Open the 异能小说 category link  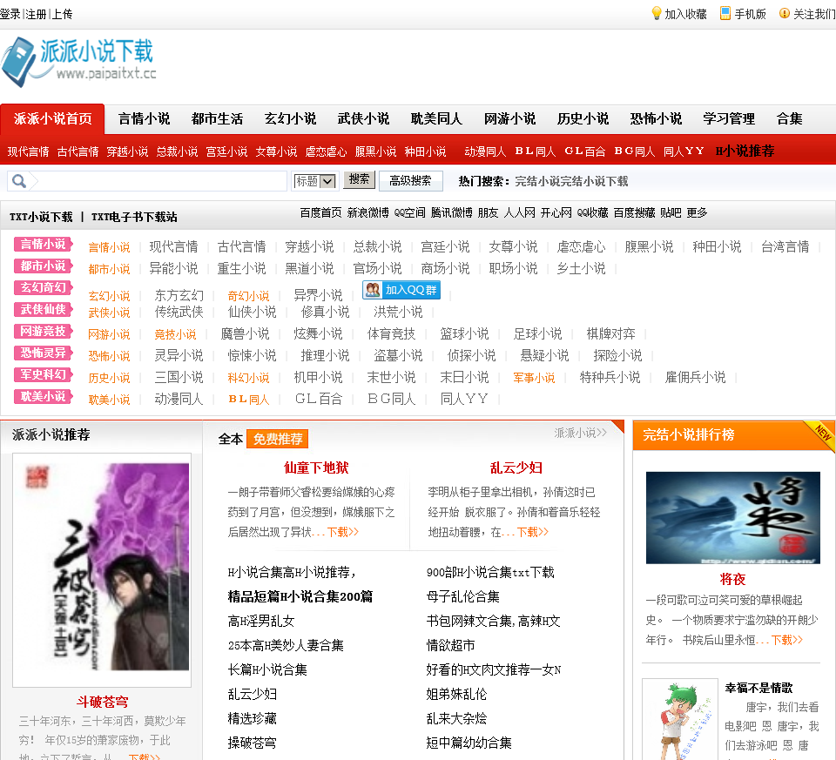point(173,268)
